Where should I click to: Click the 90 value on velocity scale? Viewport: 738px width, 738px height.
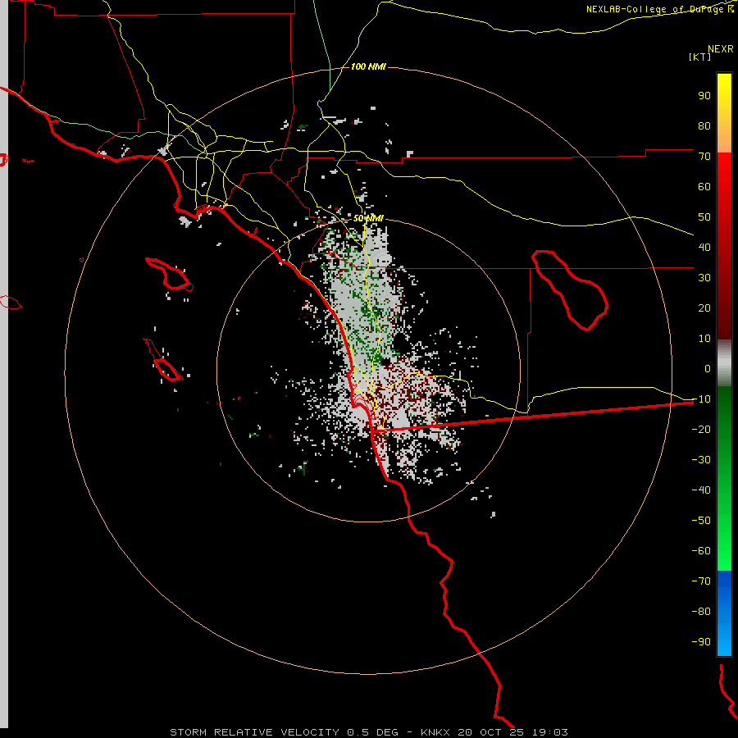tap(704, 96)
